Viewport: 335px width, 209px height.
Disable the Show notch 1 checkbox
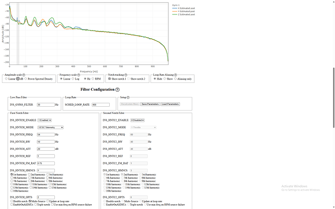click(x=109, y=79)
